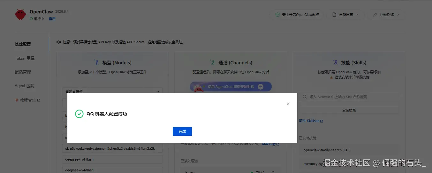Click the version number 2026.6.1

coord(62,11)
